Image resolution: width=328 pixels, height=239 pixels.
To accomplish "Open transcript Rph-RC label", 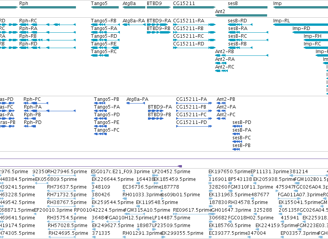I will [28, 21].
